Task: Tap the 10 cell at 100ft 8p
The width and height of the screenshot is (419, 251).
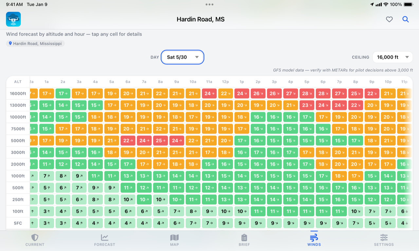Action: coord(355,211)
